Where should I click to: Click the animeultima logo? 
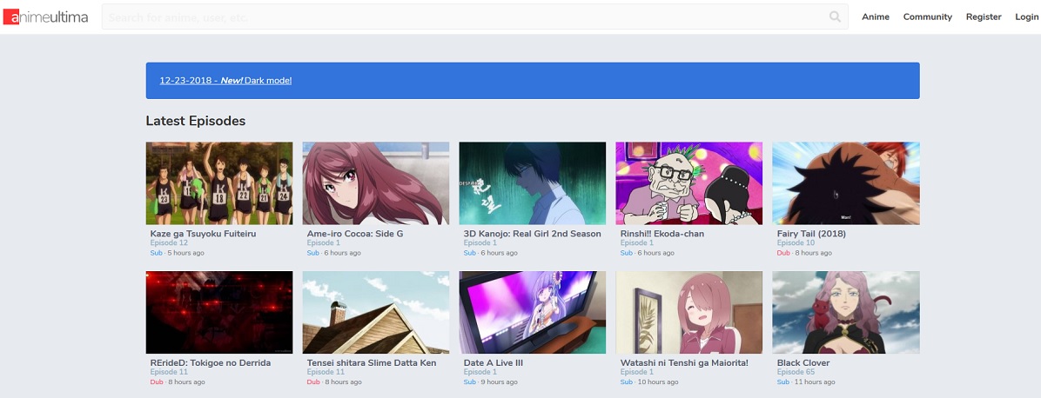pyautogui.click(x=45, y=17)
